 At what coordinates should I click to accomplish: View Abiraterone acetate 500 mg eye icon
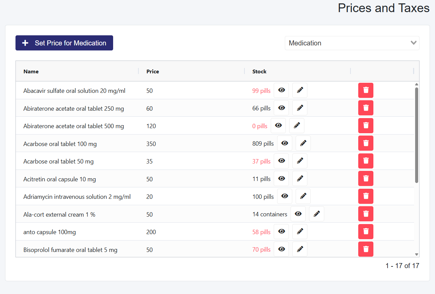278,125
